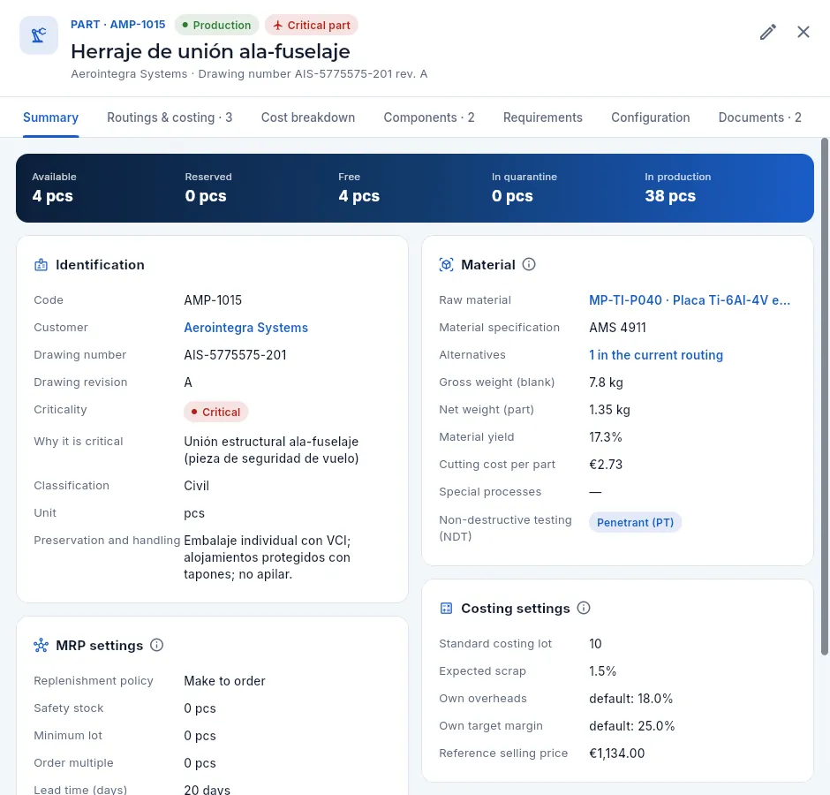The width and height of the screenshot is (830, 795).
Task: Open the Routings & costing tab
Action: tap(170, 117)
